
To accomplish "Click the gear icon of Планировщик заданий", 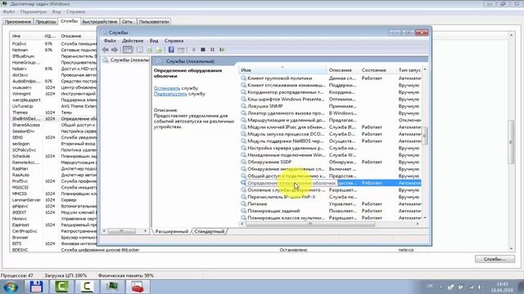I will point(244,211).
